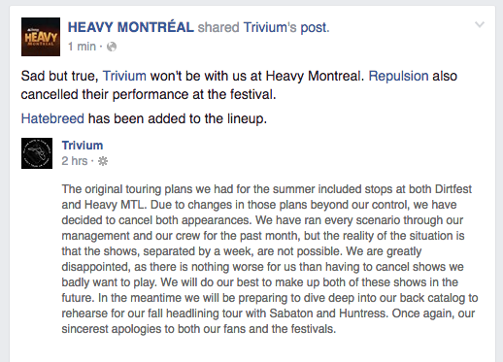Click the globe public-audience icon

pos(112,47)
